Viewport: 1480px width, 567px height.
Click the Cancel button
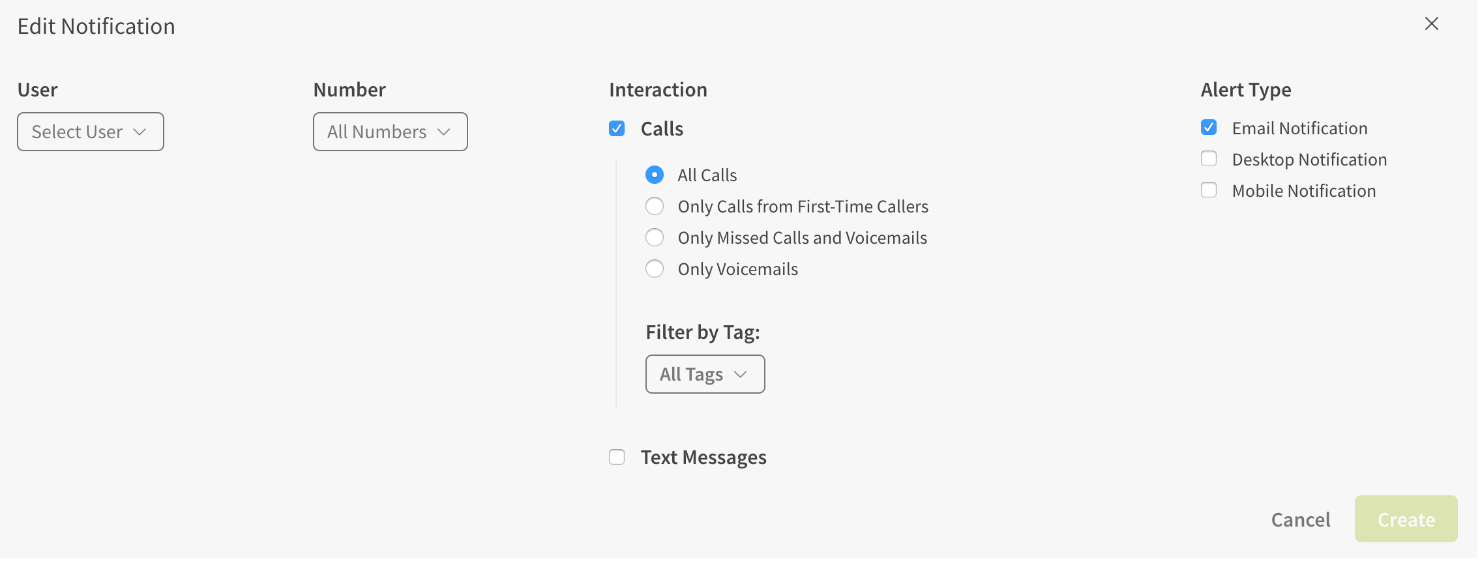pos(1301,519)
